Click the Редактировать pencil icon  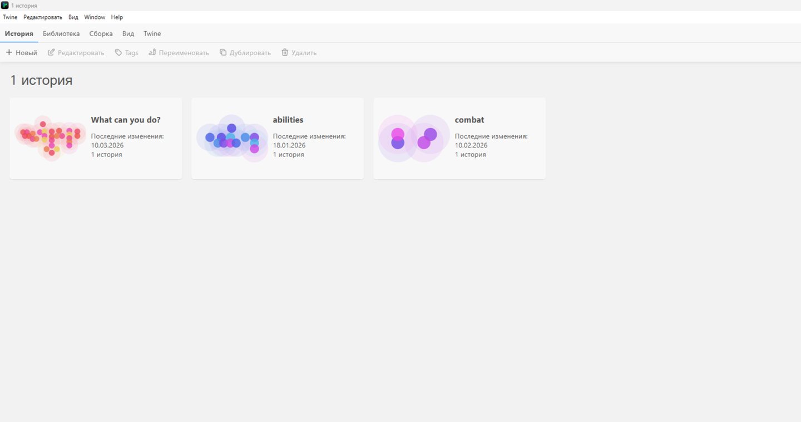pyautogui.click(x=51, y=52)
